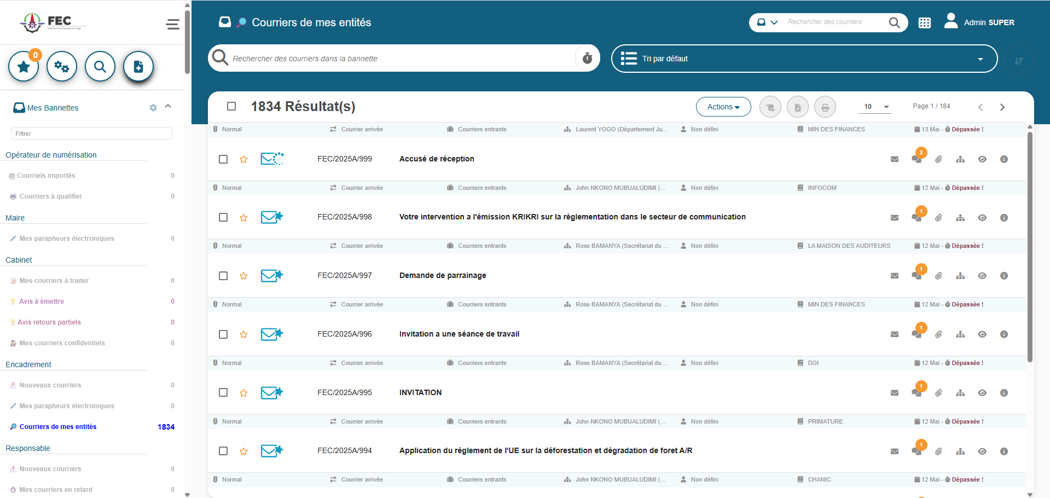Screen dimensions: 1050x498
Task: Open the Actions menu
Action: click(x=723, y=106)
